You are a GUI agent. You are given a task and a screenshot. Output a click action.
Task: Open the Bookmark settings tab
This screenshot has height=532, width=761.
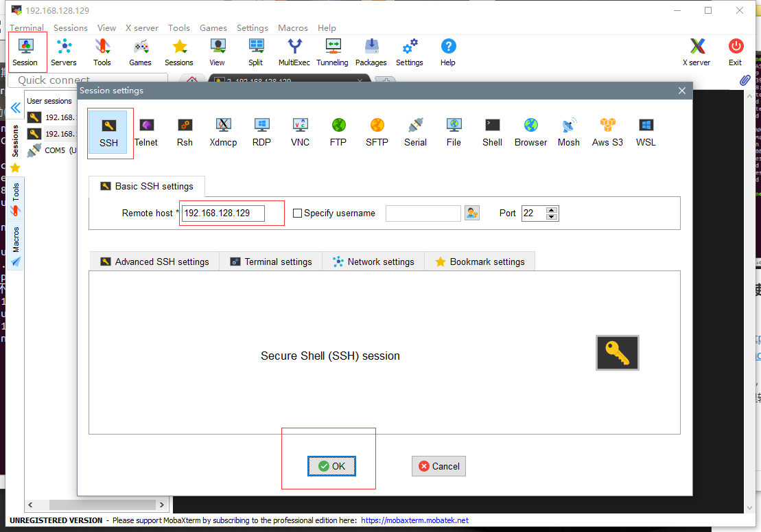point(480,262)
